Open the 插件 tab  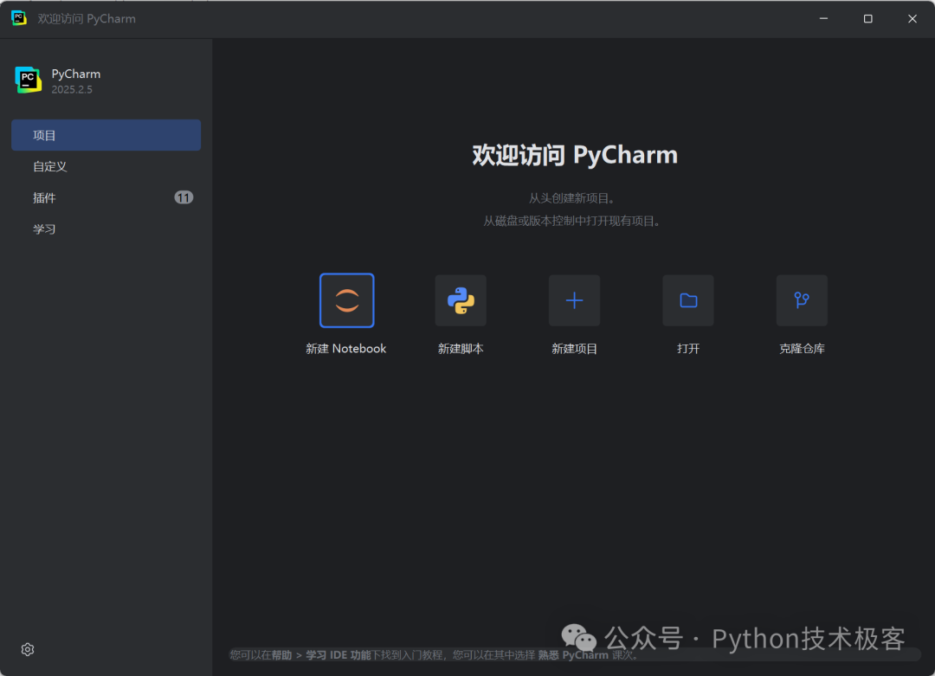point(106,197)
